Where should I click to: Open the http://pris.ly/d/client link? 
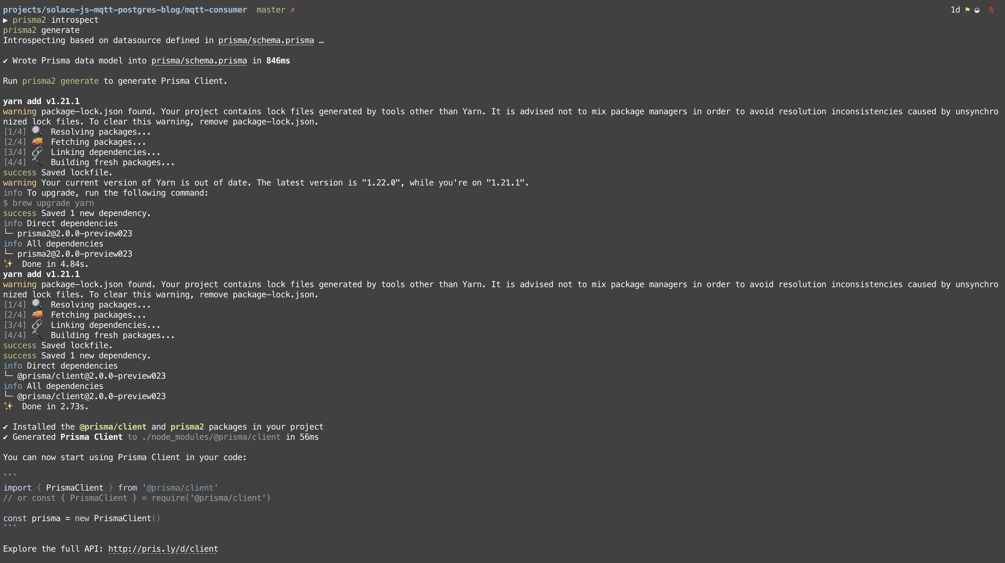point(163,549)
